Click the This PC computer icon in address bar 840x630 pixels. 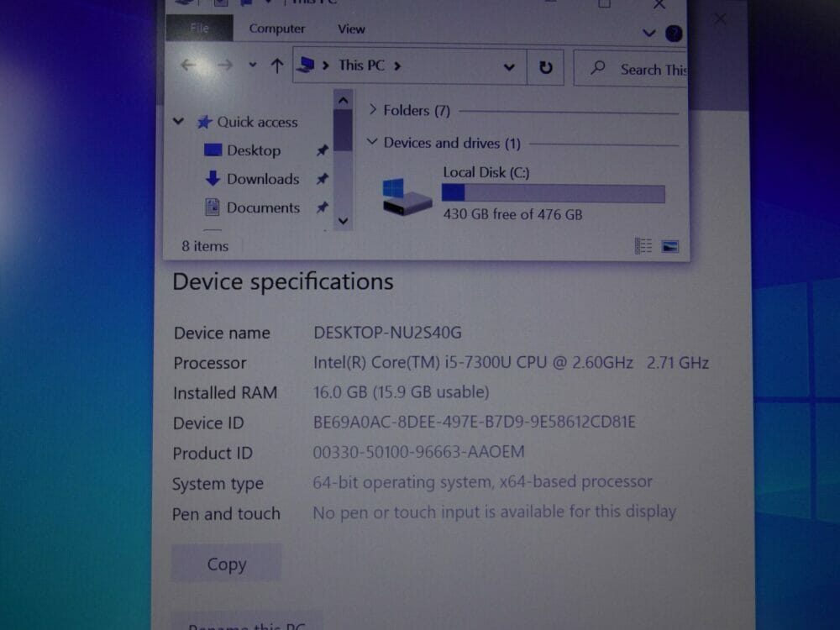pos(306,65)
